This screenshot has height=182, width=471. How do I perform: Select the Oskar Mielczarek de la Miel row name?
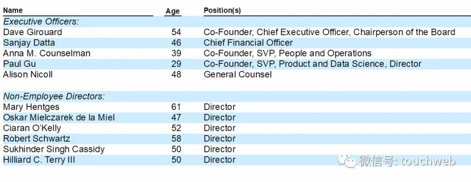(x=59, y=117)
